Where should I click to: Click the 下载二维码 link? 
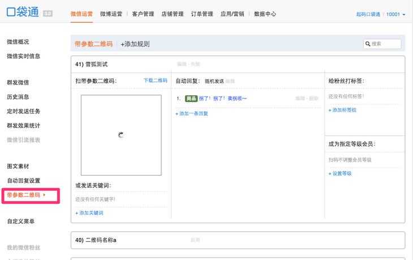pyautogui.click(x=155, y=81)
